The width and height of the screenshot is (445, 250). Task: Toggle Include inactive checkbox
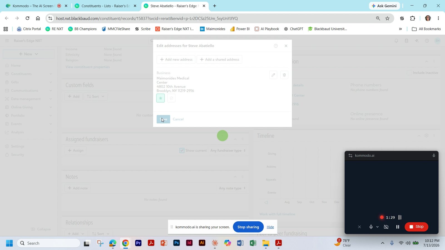click(409, 73)
